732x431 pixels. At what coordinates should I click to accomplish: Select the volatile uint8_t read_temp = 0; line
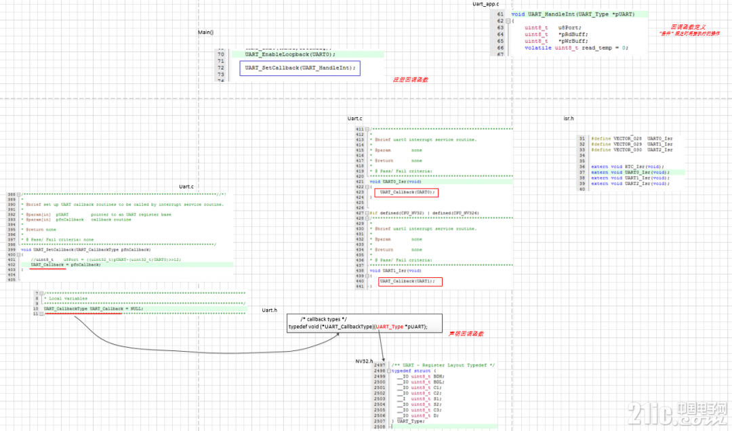[x=576, y=47]
